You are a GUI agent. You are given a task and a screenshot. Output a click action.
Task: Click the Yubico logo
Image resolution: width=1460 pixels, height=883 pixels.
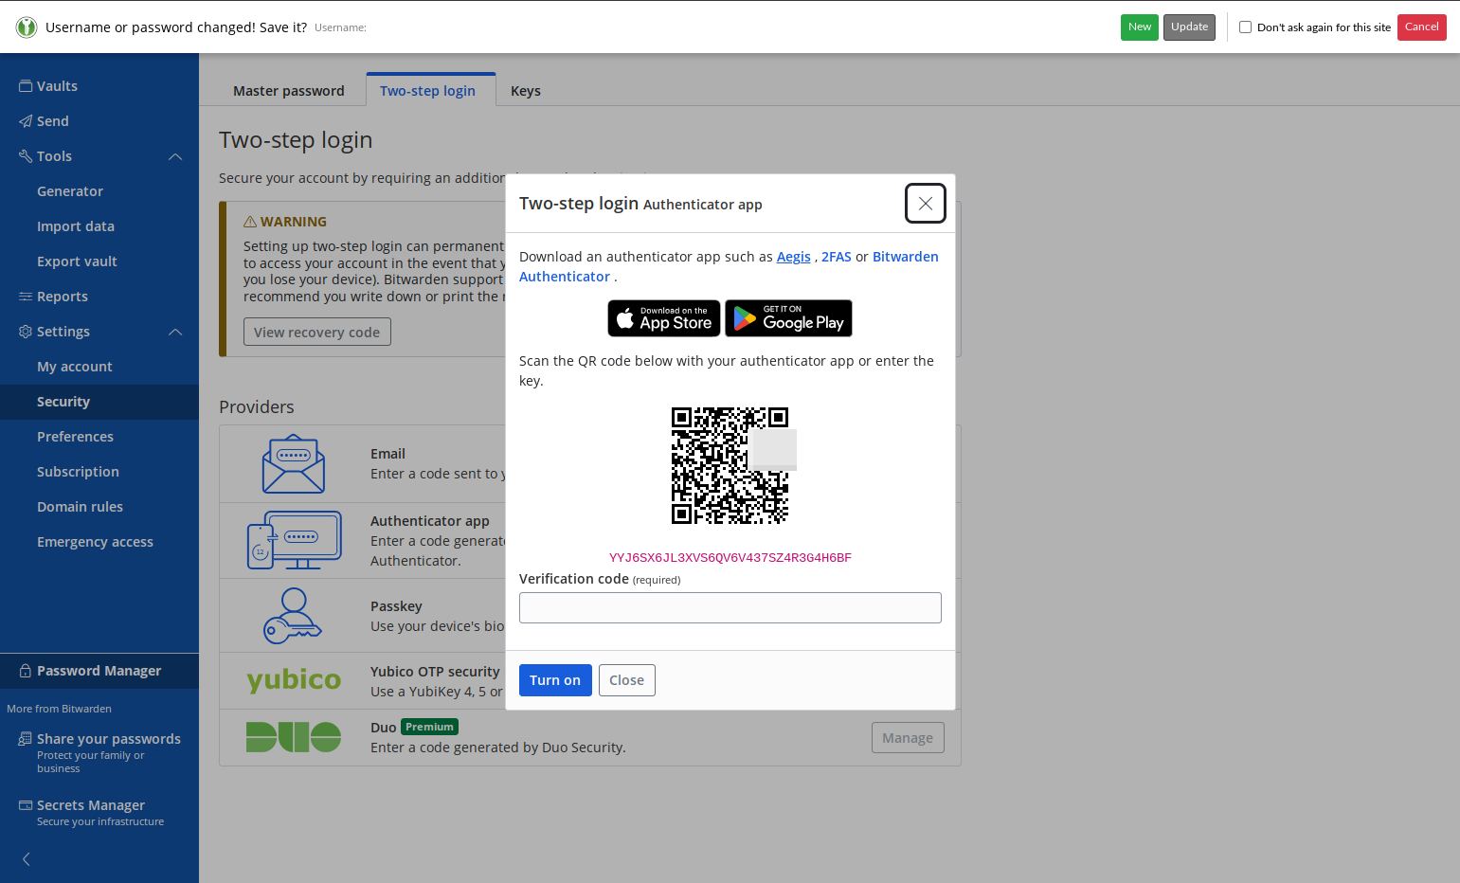294,680
